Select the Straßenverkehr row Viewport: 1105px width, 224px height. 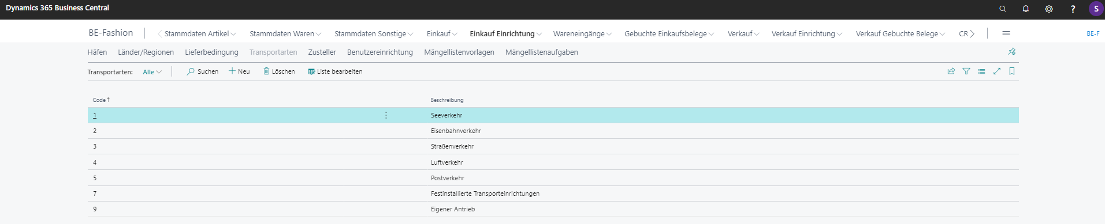click(553, 146)
